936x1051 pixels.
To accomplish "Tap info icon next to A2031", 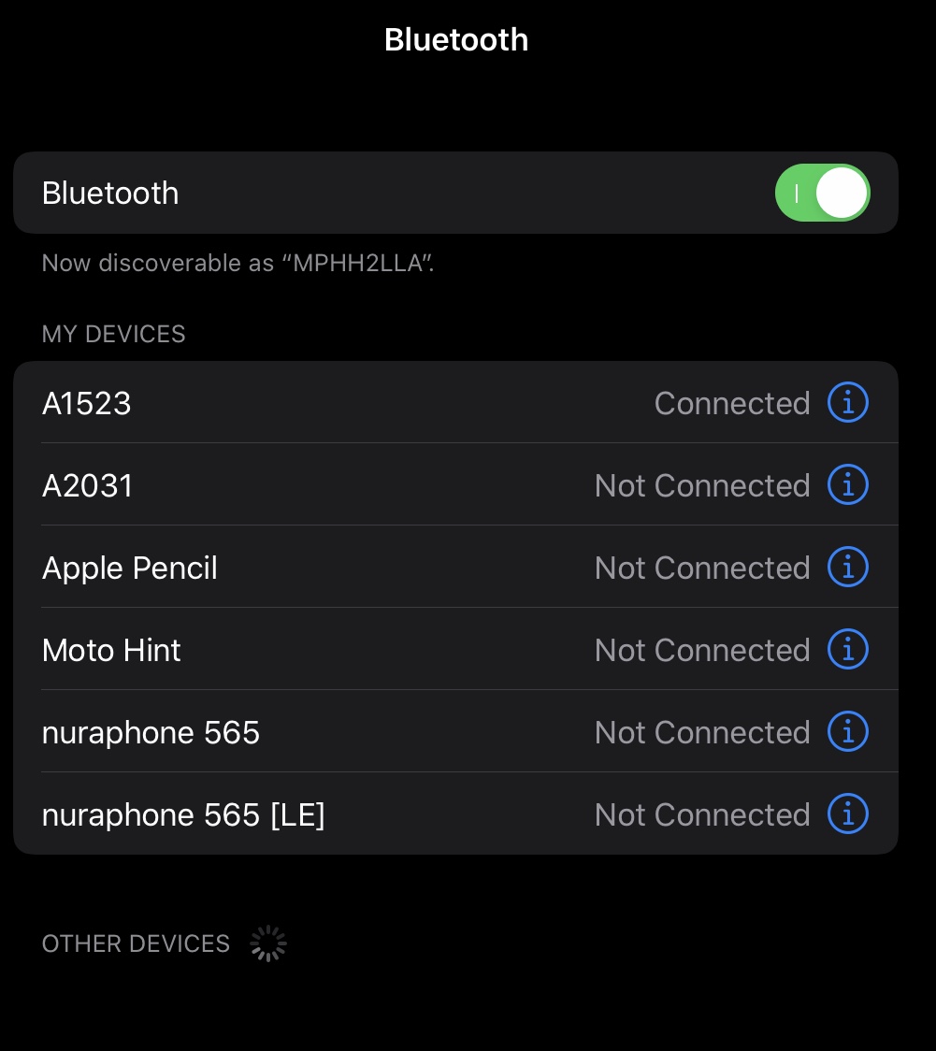I will [848, 485].
